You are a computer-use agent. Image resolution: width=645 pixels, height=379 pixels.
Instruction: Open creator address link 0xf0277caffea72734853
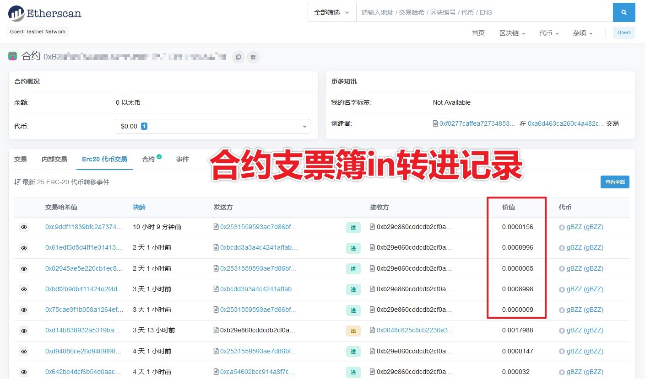click(x=477, y=123)
